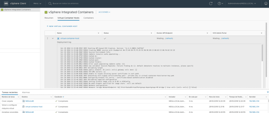The height and width of the screenshot is (113, 269).
Task: Click the magnifier search icon
Action: pyautogui.click(x=50, y=3)
